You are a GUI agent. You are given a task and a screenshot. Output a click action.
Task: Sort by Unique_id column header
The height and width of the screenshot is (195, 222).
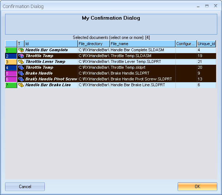pyautogui.click(x=206, y=44)
